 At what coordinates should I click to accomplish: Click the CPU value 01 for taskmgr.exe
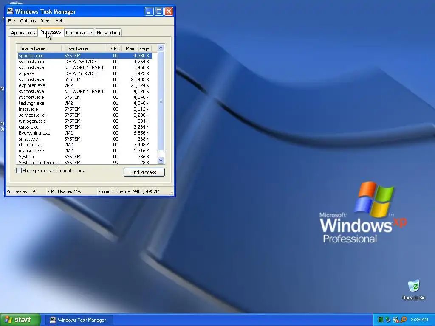116,103
